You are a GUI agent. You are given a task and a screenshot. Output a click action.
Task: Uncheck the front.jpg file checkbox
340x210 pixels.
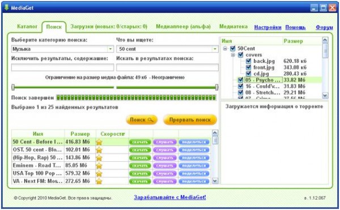click(249, 68)
